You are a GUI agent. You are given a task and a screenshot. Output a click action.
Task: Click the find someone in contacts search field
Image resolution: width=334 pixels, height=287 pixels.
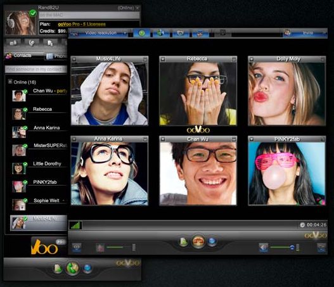[x=35, y=69]
